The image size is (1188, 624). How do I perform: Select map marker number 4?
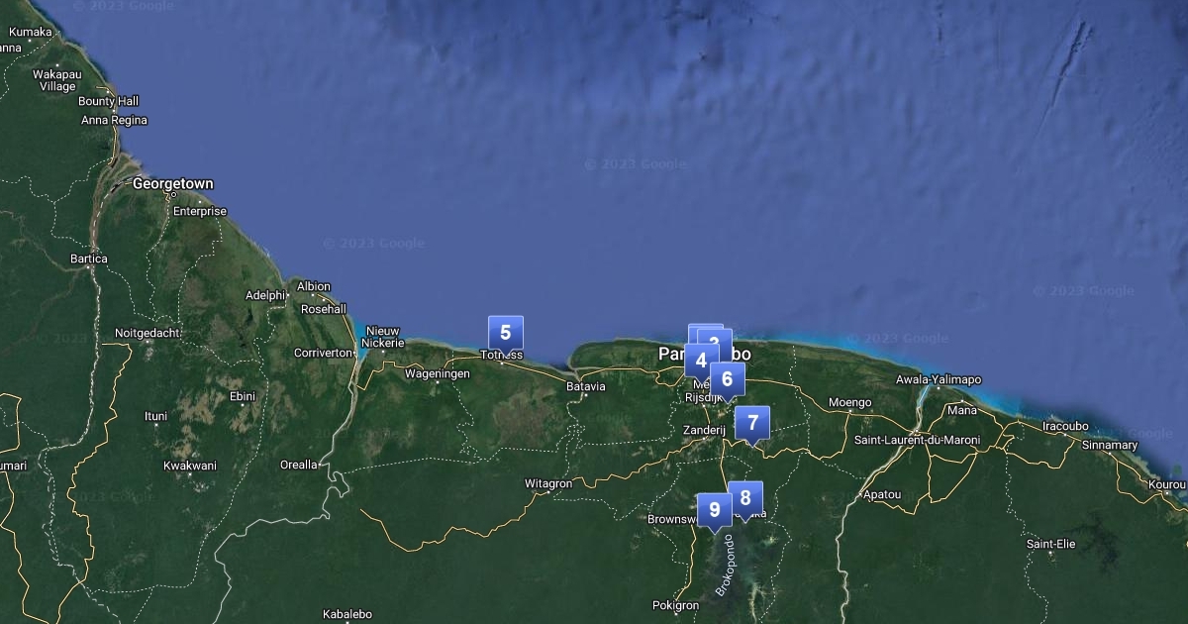pyautogui.click(x=701, y=362)
